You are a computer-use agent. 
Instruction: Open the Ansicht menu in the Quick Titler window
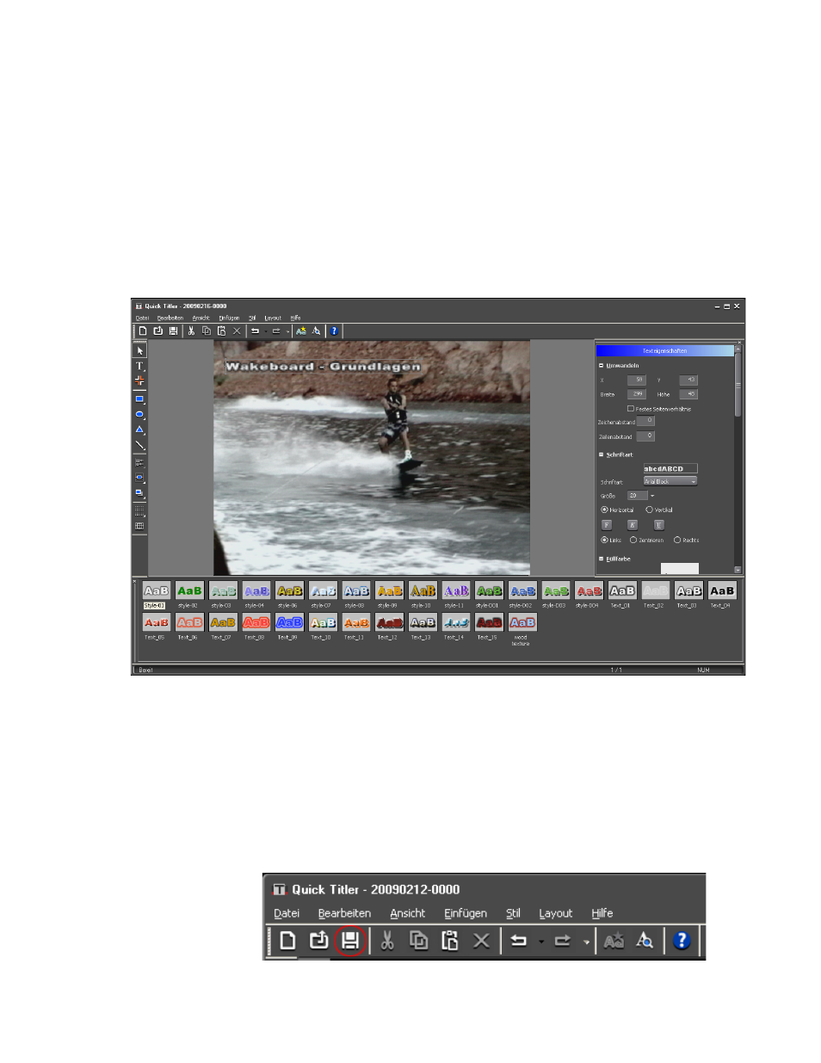[x=201, y=318]
